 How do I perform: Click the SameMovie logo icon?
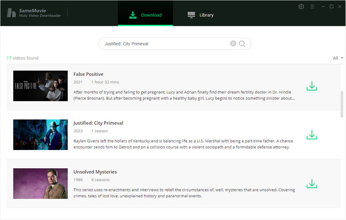(x=13, y=13)
